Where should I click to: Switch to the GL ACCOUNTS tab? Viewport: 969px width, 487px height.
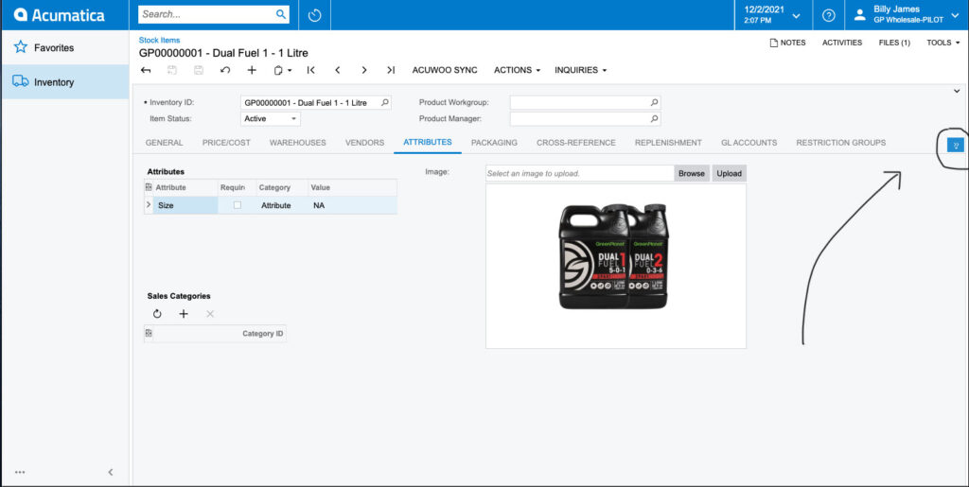tap(749, 143)
